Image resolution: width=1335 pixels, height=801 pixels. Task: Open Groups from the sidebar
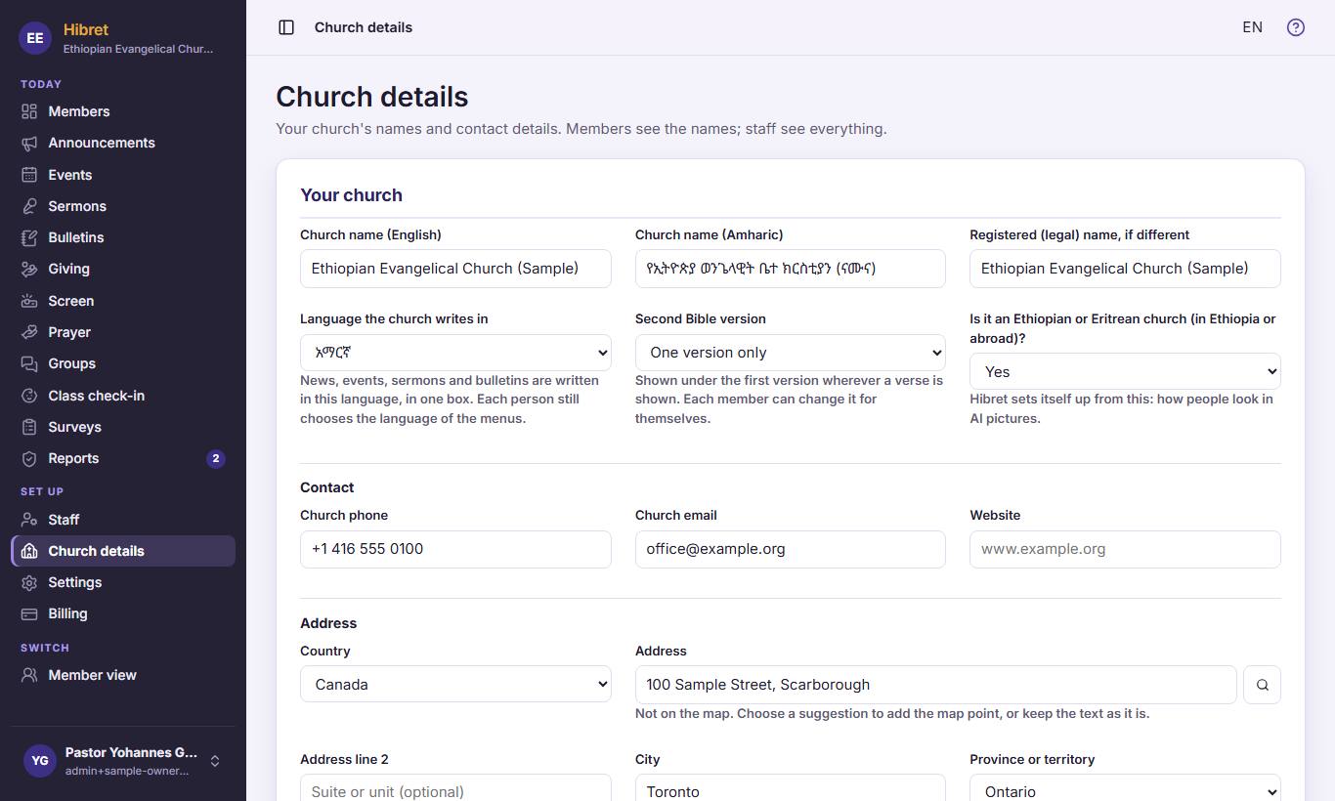tap(123, 363)
